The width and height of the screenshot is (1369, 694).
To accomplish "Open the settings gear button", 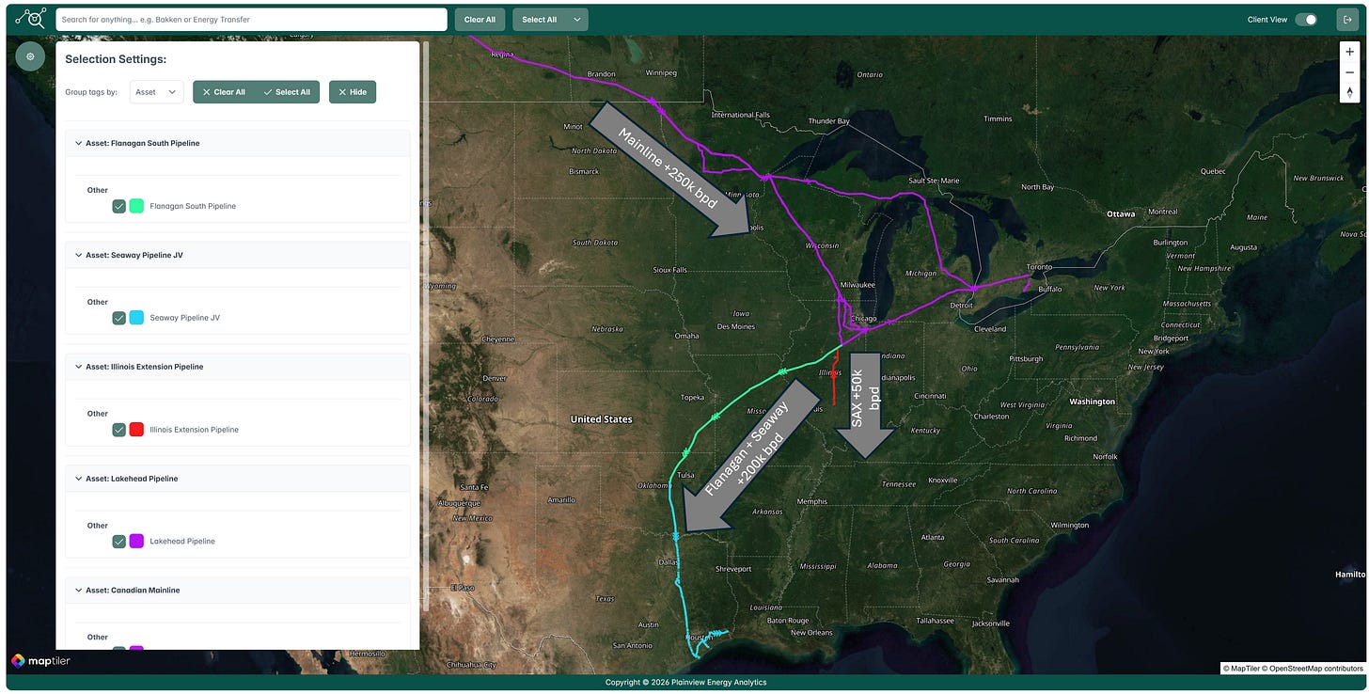I will coord(30,56).
